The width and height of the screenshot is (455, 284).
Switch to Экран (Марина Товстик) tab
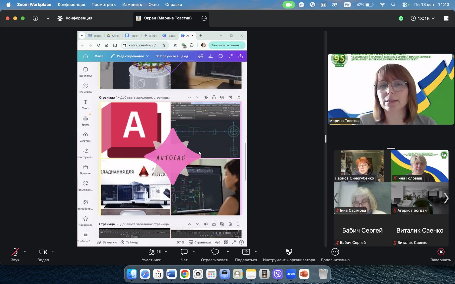click(167, 18)
